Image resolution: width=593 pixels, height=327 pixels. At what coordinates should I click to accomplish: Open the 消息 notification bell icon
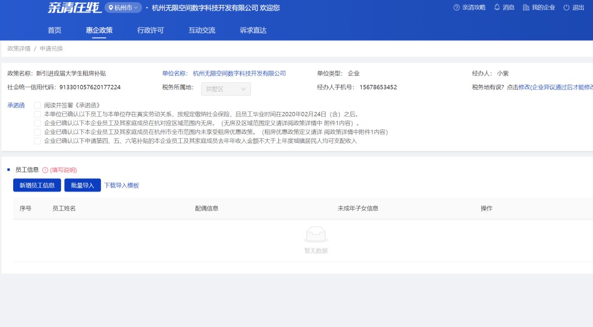point(496,8)
